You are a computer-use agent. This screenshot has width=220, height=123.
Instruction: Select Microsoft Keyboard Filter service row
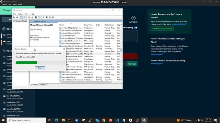[89, 33]
